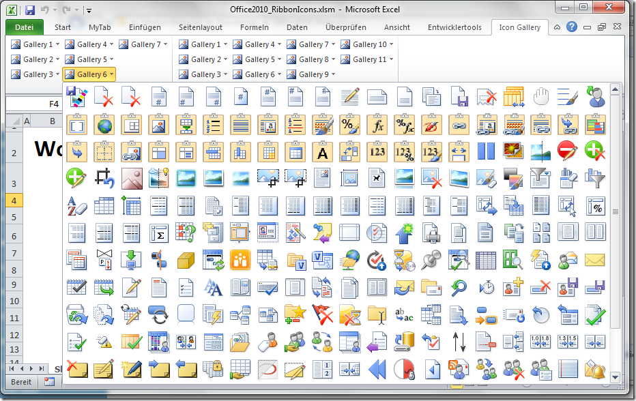
Task: Collapse the open Gallery 6 dropdown
Action: tap(89, 74)
